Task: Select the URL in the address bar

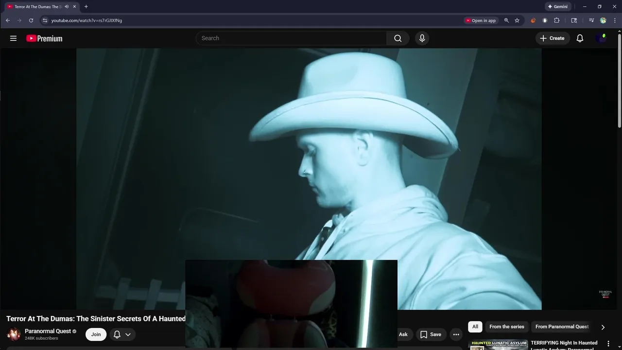Action: [x=86, y=20]
